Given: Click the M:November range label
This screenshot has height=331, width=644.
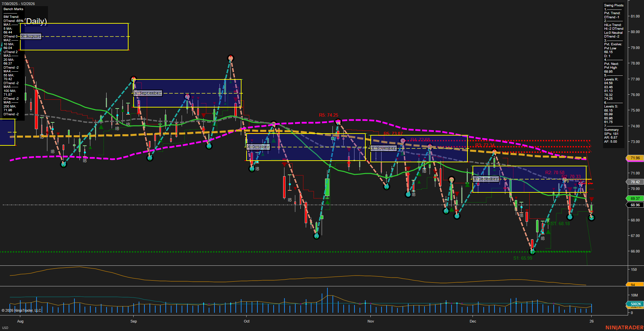Looking at the screenshot, I should [x=383, y=148].
